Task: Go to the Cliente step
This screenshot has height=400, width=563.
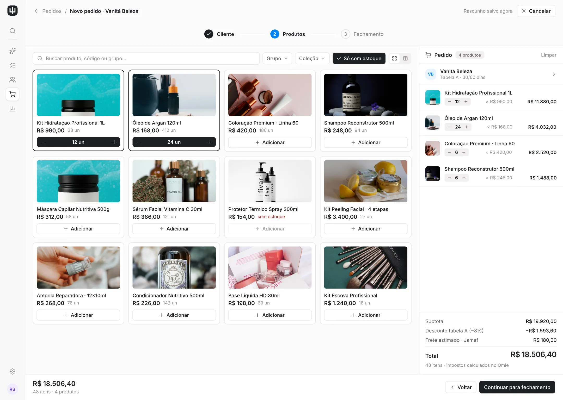Action: tap(219, 34)
